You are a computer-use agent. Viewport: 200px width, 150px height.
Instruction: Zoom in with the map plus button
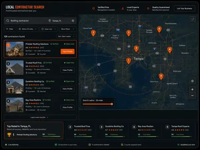pyautogui.click(x=192, y=89)
